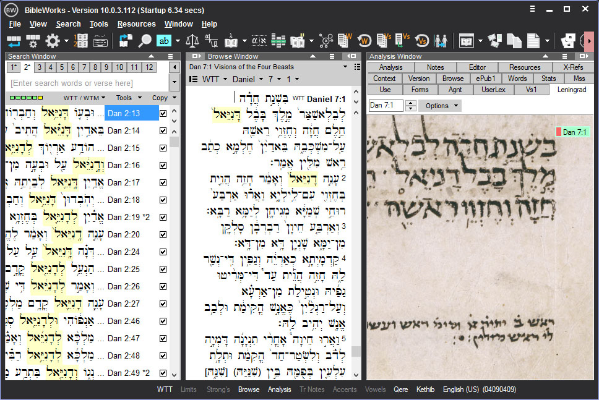599x400 pixels.
Task: Open the popup keyboard icon
Action: point(99,41)
